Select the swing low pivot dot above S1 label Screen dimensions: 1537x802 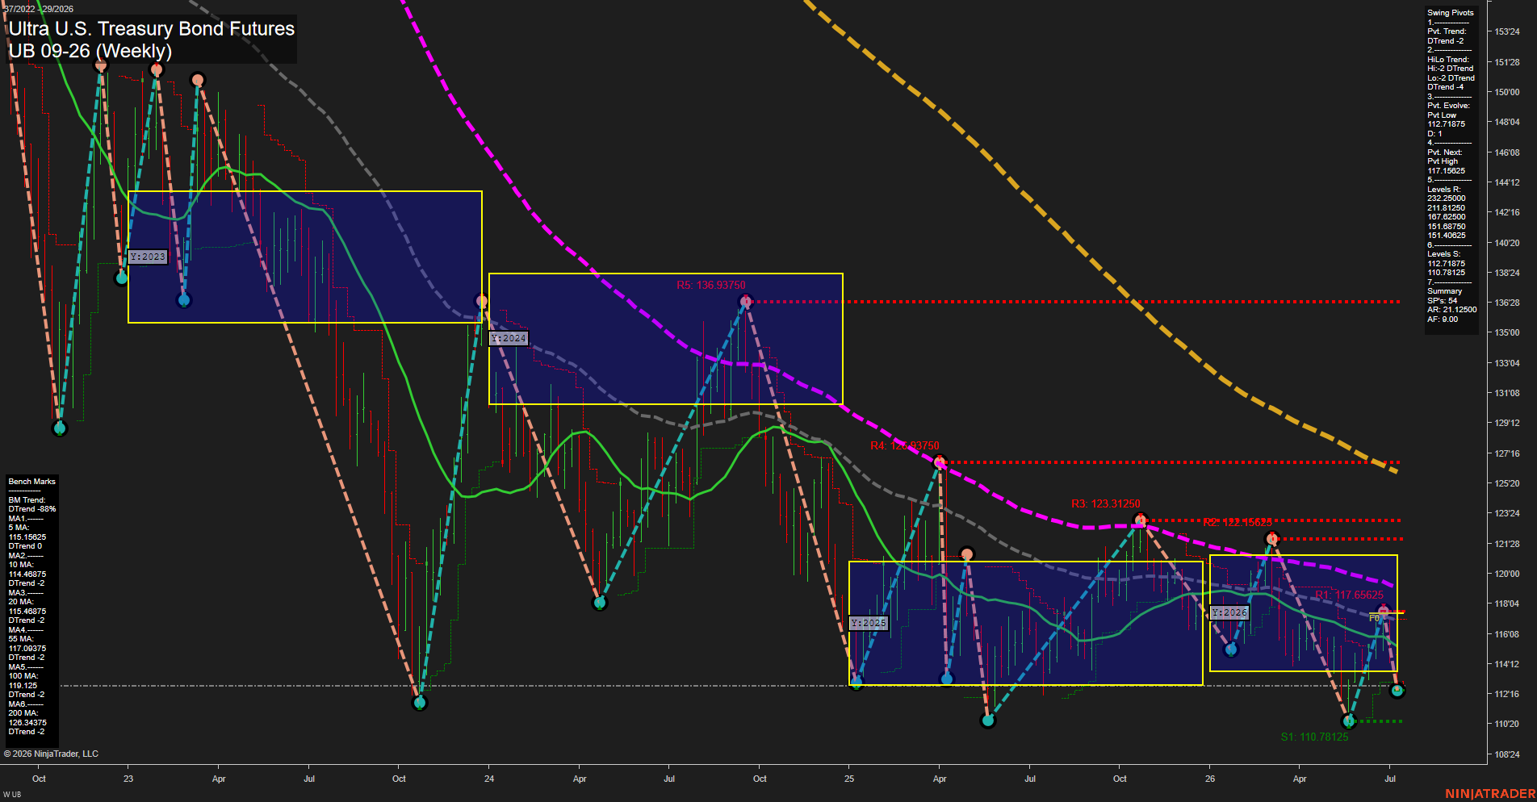(x=1348, y=721)
